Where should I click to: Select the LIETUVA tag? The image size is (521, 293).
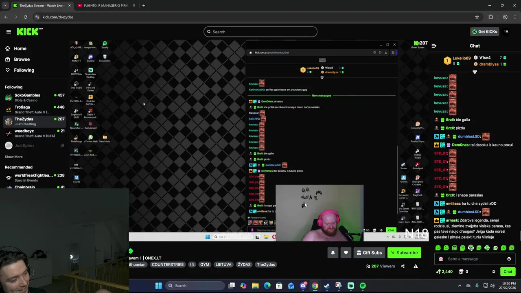click(x=223, y=265)
